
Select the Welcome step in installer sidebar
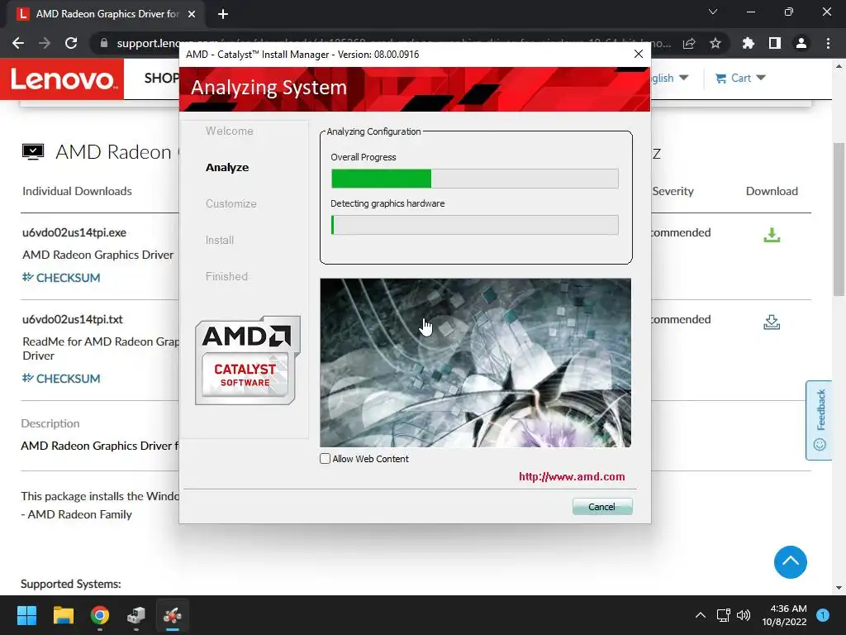coord(230,131)
